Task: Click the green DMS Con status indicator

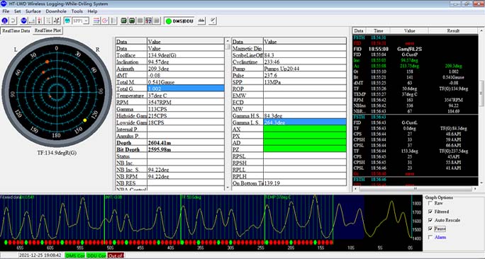Action: 74,255
